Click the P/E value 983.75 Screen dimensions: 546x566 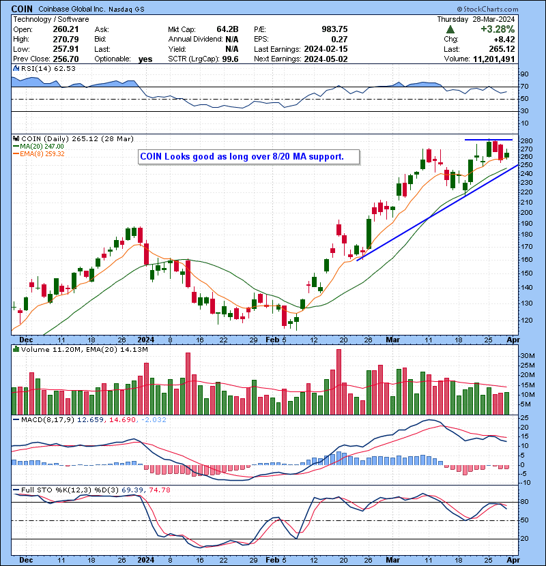click(x=334, y=29)
